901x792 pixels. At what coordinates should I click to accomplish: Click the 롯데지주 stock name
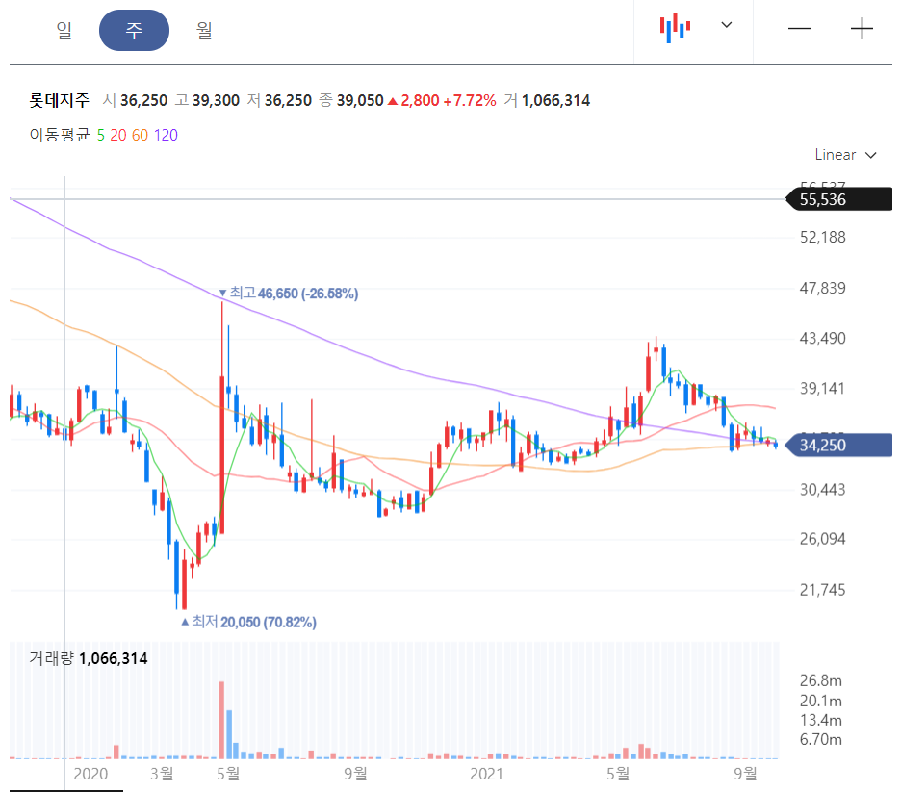pyautogui.click(x=60, y=100)
